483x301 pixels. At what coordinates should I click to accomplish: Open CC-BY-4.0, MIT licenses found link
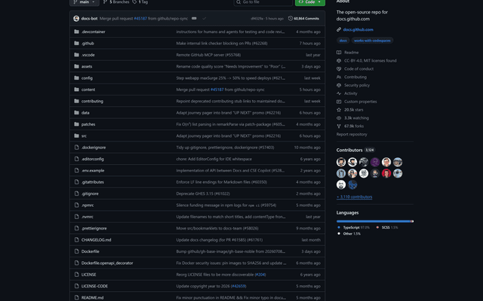(371, 60)
